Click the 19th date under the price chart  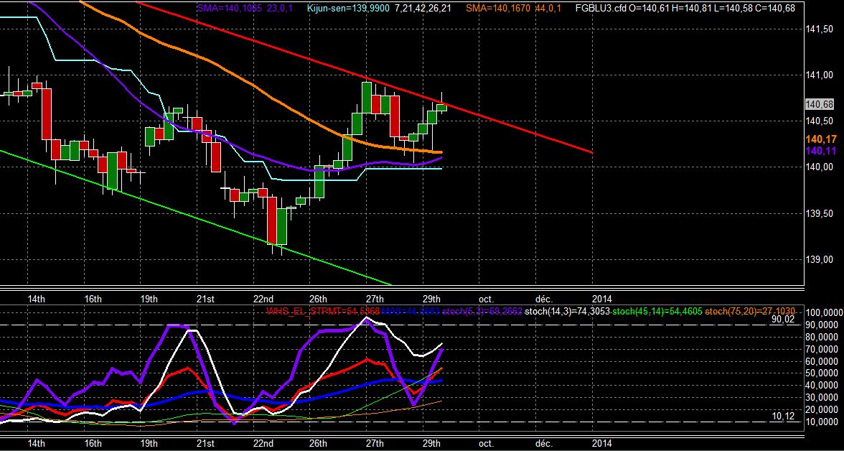tap(149, 299)
